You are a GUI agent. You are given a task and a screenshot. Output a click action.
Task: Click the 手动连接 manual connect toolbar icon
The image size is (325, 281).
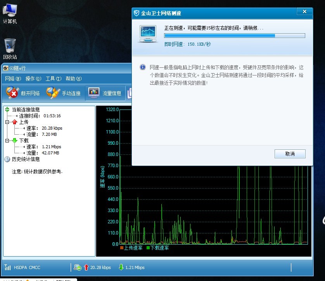tap(53, 93)
